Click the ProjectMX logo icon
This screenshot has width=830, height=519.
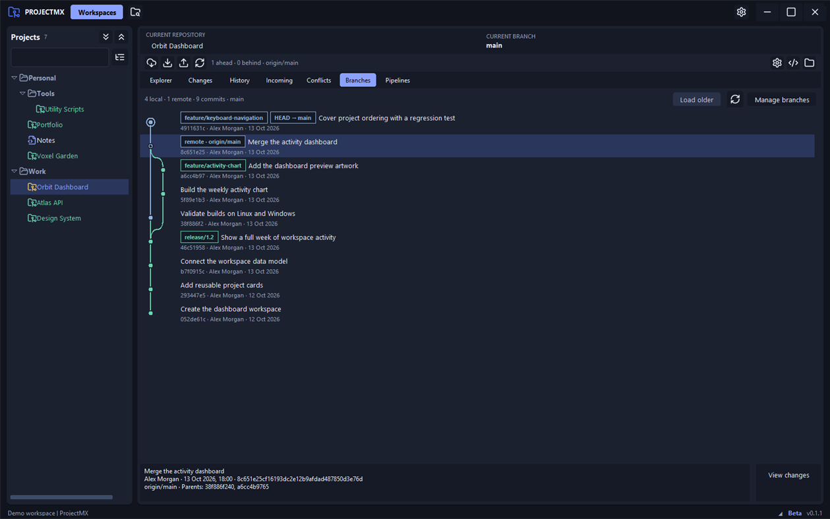(x=14, y=12)
